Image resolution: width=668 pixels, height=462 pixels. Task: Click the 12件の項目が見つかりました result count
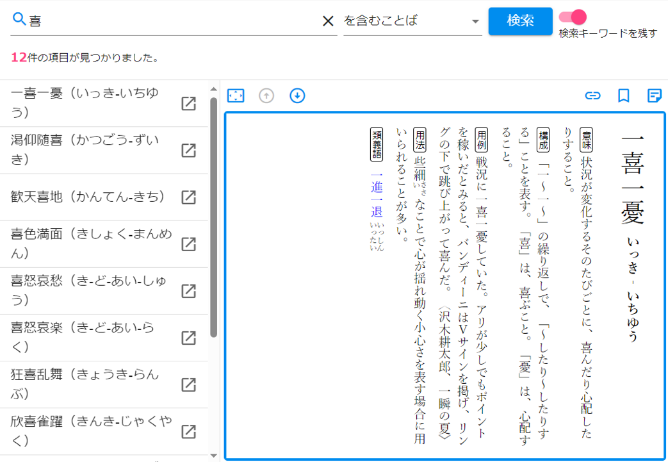pos(85,58)
